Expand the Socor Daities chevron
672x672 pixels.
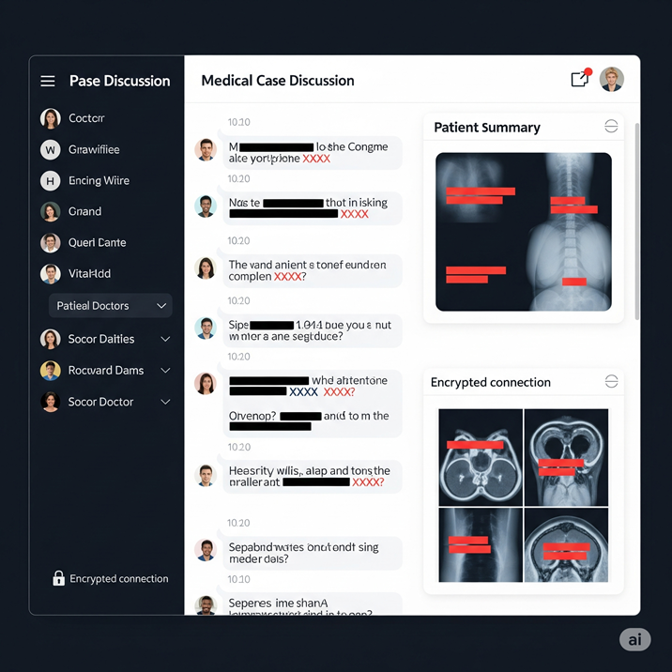point(165,339)
